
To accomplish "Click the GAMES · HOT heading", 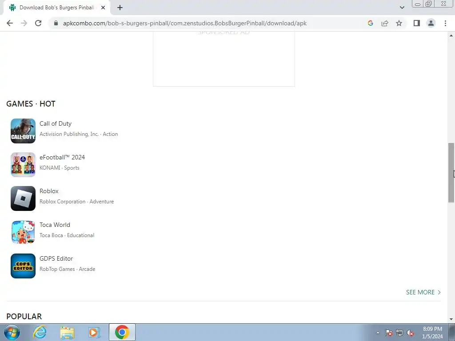I will (31, 104).
